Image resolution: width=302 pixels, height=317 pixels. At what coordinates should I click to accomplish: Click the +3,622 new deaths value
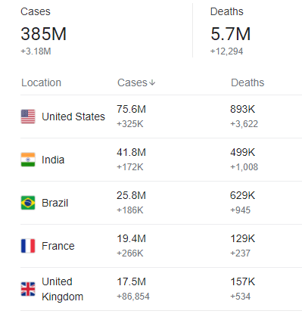244,124
